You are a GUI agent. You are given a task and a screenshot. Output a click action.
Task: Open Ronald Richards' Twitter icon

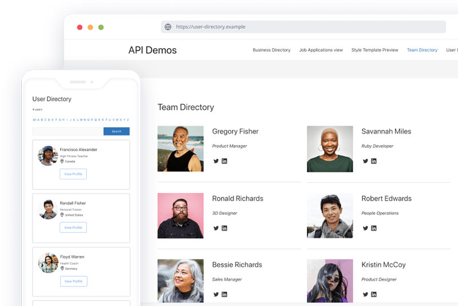[216, 228]
